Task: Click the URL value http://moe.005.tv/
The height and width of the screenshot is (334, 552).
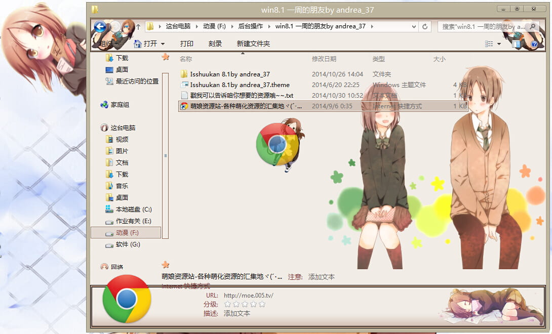Action: [x=249, y=295]
